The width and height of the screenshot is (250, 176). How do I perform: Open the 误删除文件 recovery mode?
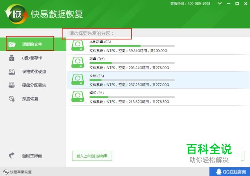click(x=33, y=44)
